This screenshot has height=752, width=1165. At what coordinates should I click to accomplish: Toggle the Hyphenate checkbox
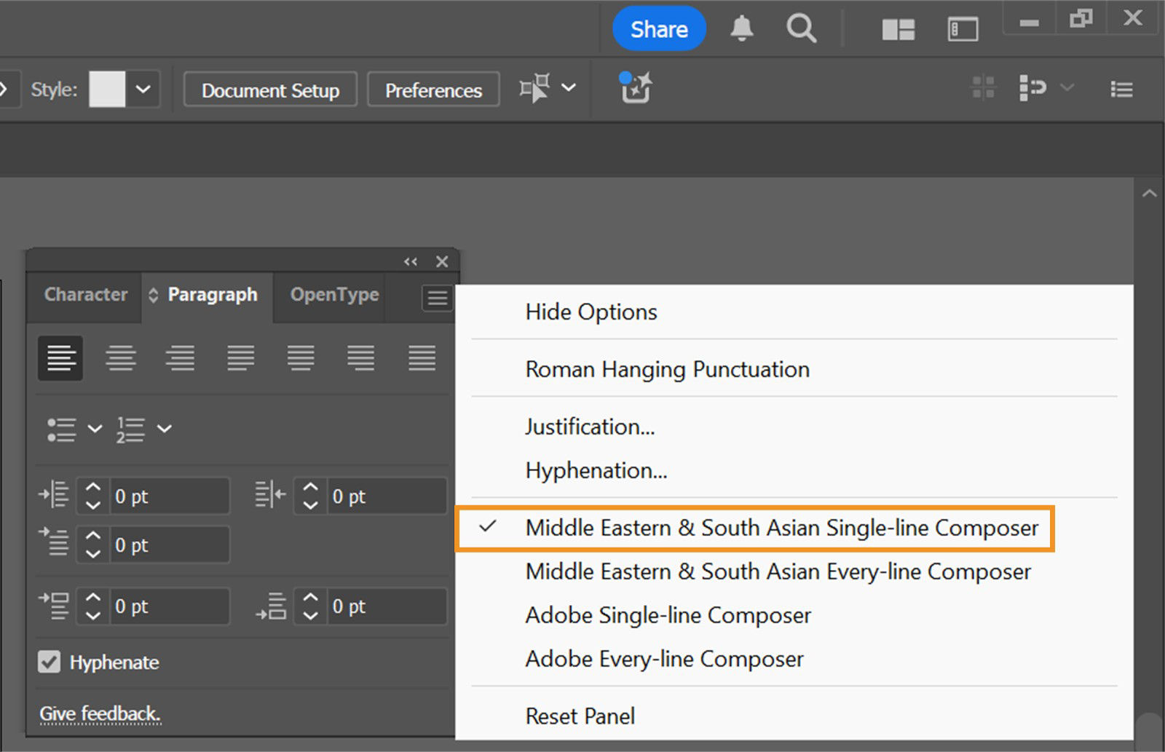(48, 662)
